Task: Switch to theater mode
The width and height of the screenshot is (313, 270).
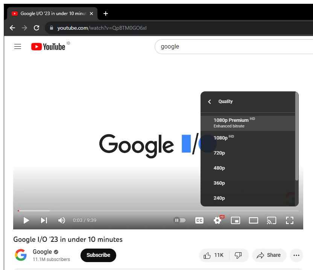Action: pos(253,220)
